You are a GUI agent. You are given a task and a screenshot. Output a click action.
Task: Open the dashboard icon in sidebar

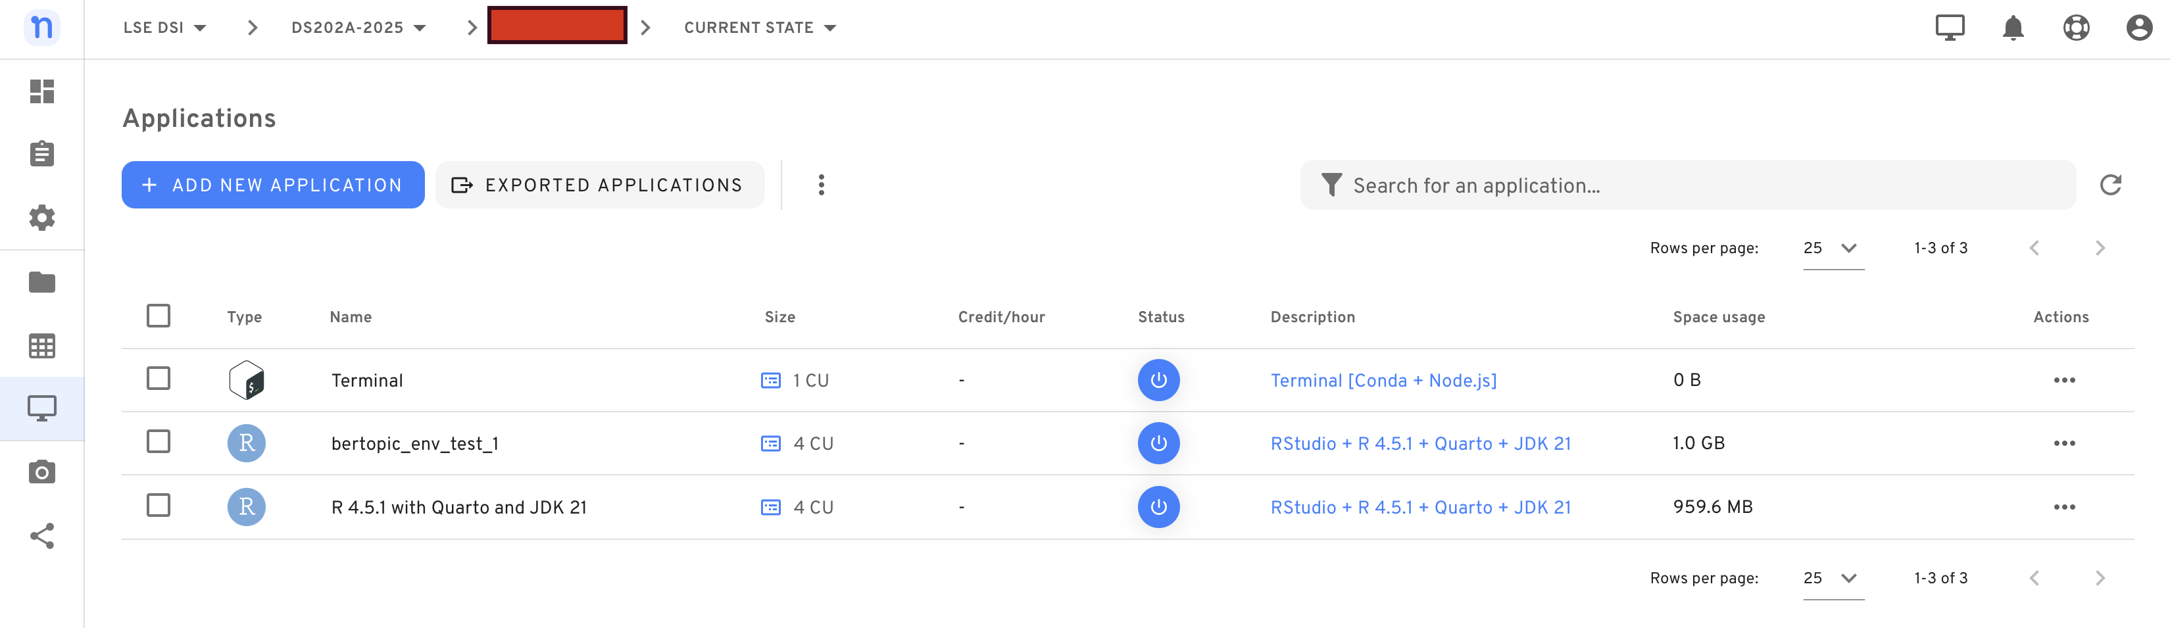click(41, 91)
